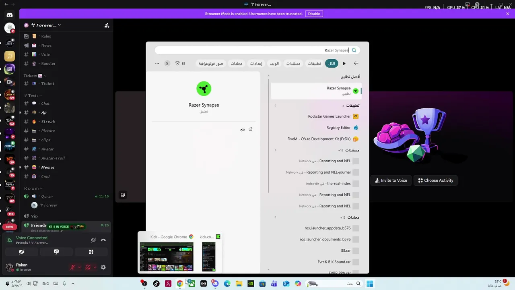The width and height of the screenshot is (515, 290).
Task: Select the تطبيقات search filter tab
Action: 314,63
